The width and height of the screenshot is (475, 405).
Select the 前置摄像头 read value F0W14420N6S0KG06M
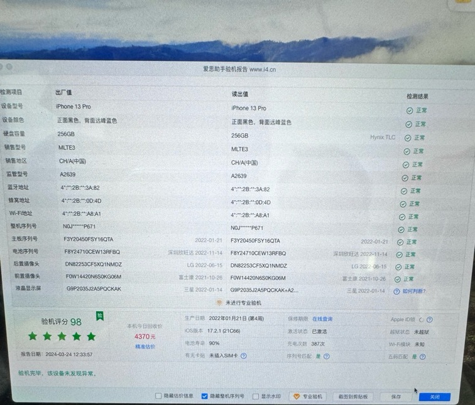tap(258, 278)
